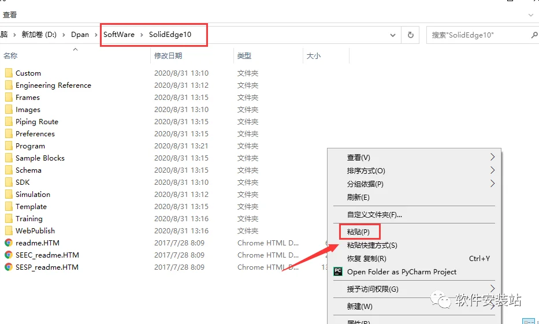Select the Program folder date 2020/8/31 13:21
The width and height of the screenshot is (539, 324).
point(181,146)
